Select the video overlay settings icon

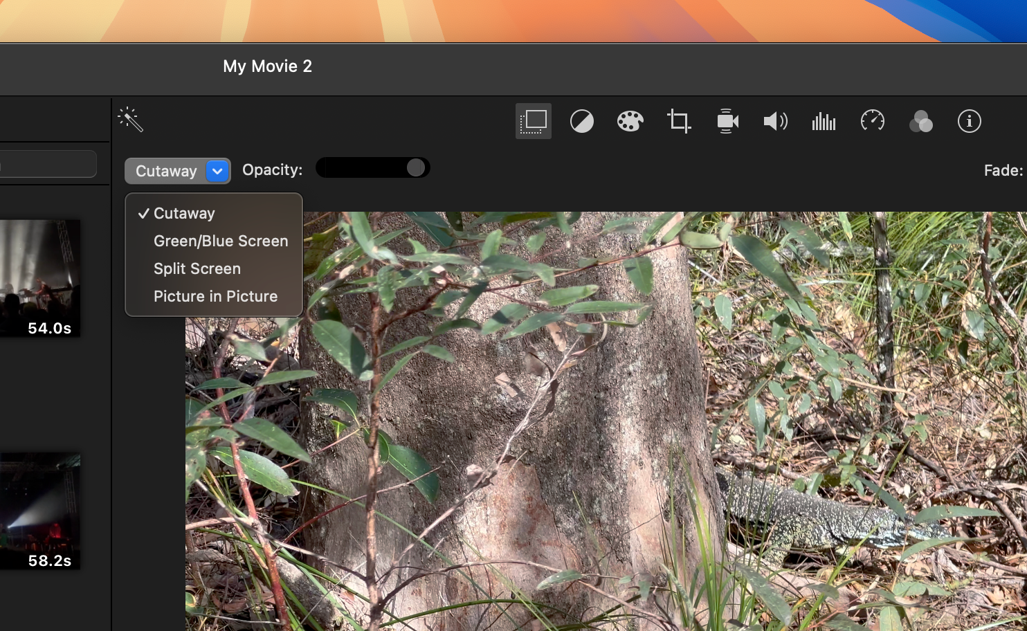coord(534,121)
